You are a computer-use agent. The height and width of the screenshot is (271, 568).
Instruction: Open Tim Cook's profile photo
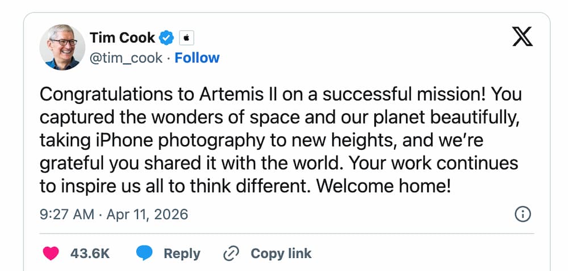click(62, 47)
